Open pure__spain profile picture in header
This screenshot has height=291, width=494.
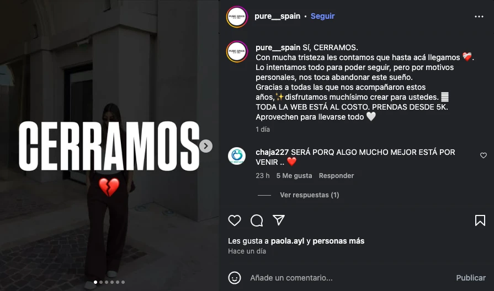237,17
